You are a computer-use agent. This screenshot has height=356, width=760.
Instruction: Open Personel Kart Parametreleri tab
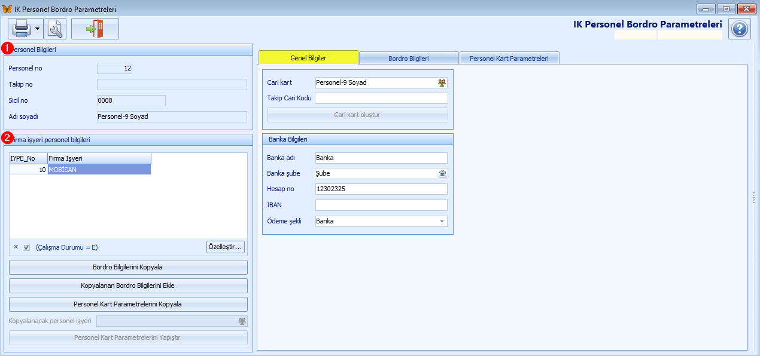pos(509,59)
